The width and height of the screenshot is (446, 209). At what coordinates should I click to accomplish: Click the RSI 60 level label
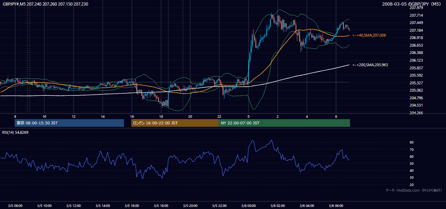pos(411,156)
